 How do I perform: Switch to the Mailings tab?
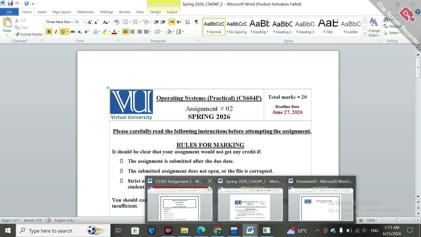pos(106,12)
